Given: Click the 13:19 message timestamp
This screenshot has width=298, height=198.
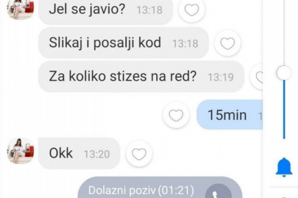Looking at the screenshot, I should 220,77.
